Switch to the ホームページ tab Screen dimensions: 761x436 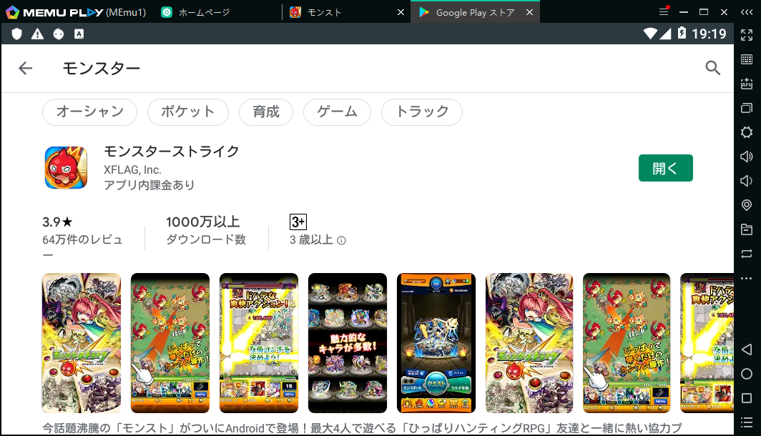tap(207, 12)
